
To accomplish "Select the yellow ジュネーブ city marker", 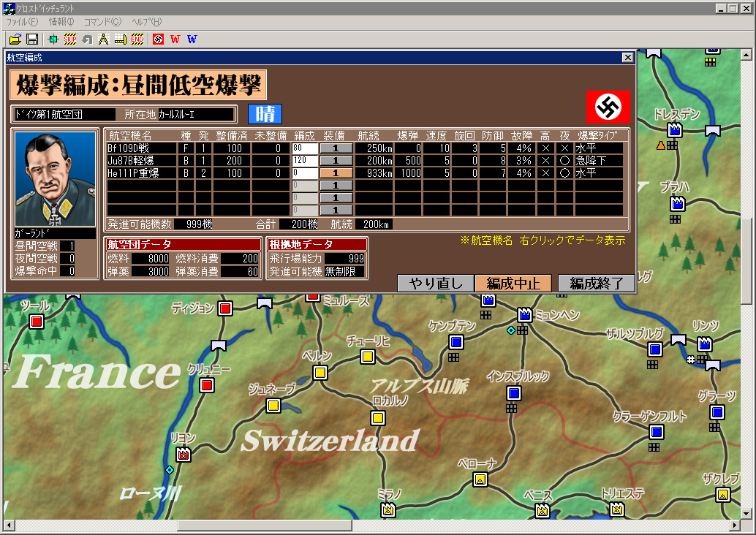I will pos(273,406).
